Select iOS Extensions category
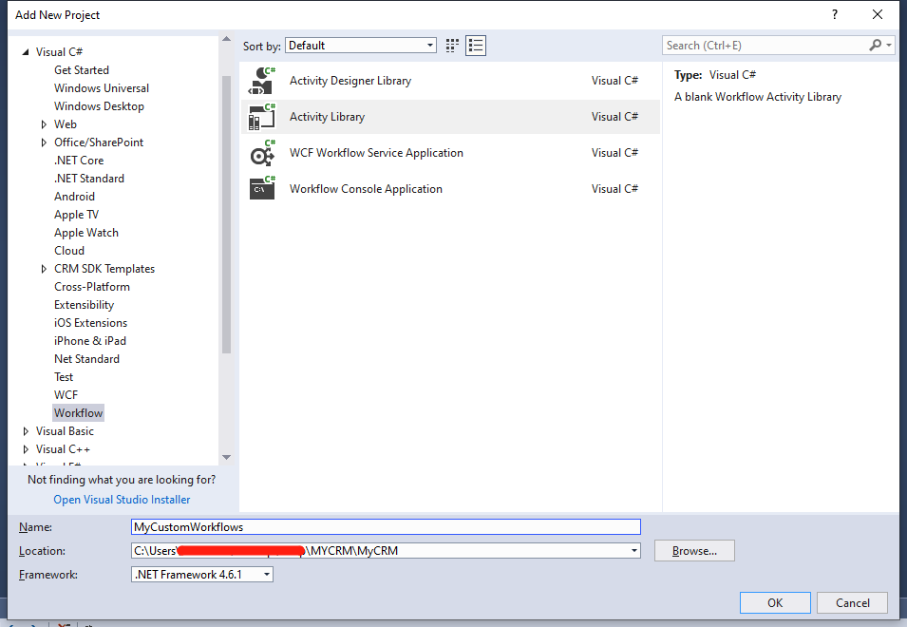The height and width of the screenshot is (627, 907). point(90,323)
